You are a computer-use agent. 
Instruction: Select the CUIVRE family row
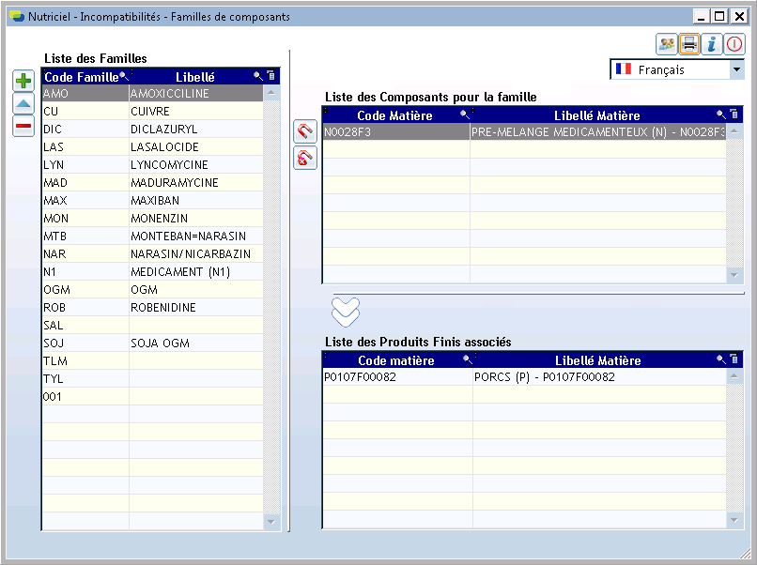tap(152, 111)
